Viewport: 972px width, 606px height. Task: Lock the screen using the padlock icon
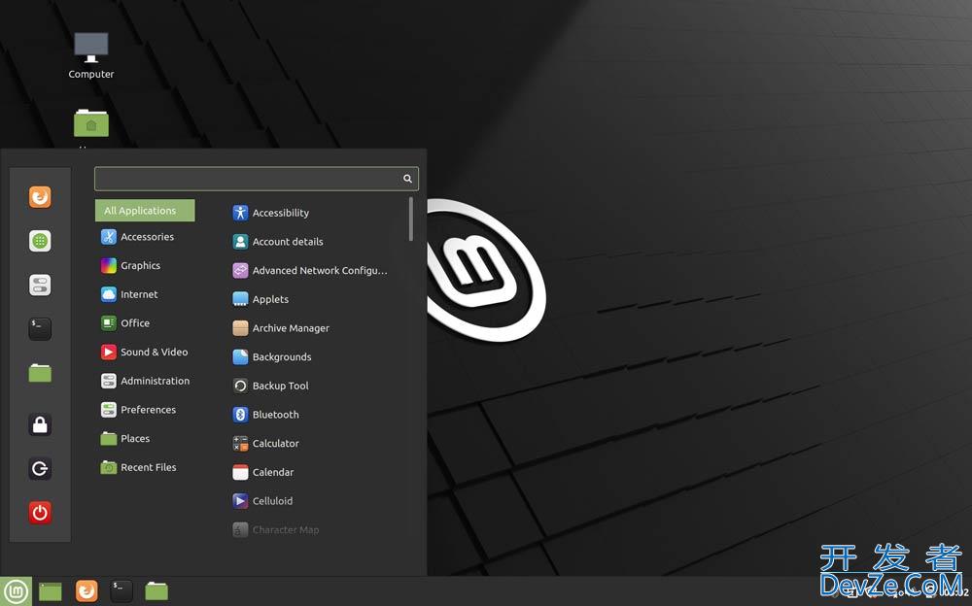click(x=40, y=424)
